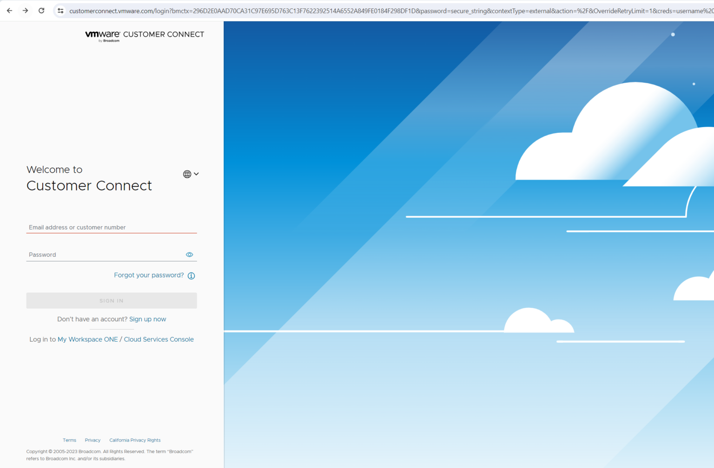Click the info icon beside Forgot your password
The width and height of the screenshot is (714, 468).
tap(191, 275)
